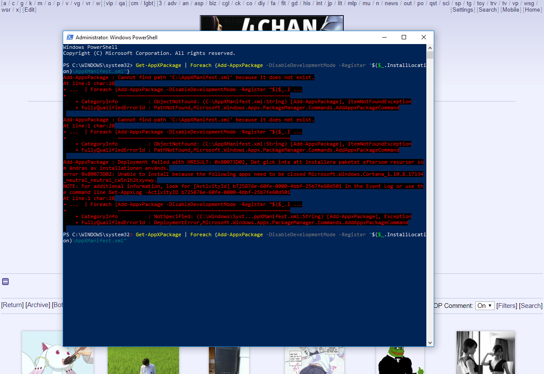Open the /sci/ board link
Screen dimensions: 544x374
pyautogui.click(x=446, y=3)
